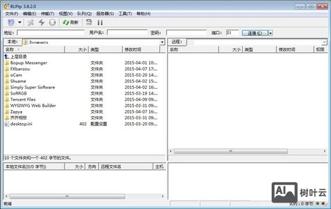The height and width of the screenshot is (209, 331).
Task: Click the disconnect toolbar icon
Action: 31,23
